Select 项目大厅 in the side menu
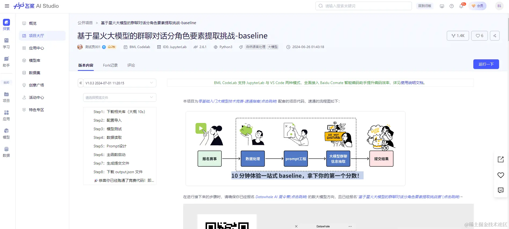The height and width of the screenshot is (229, 509). click(42, 36)
